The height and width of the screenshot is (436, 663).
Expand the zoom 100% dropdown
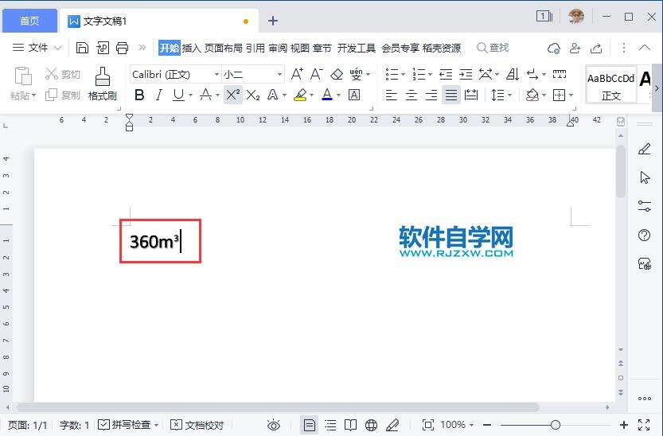471,425
